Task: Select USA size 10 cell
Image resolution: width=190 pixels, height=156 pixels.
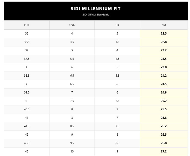Action: tap(72, 151)
